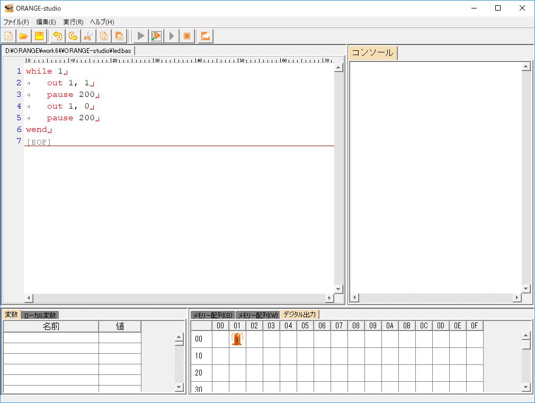Click the digital output scroll down arrow
The width and height of the screenshot is (535, 403).
(x=526, y=387)
